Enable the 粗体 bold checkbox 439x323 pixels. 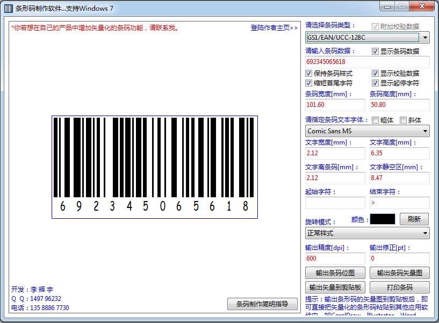click(376, 120)
